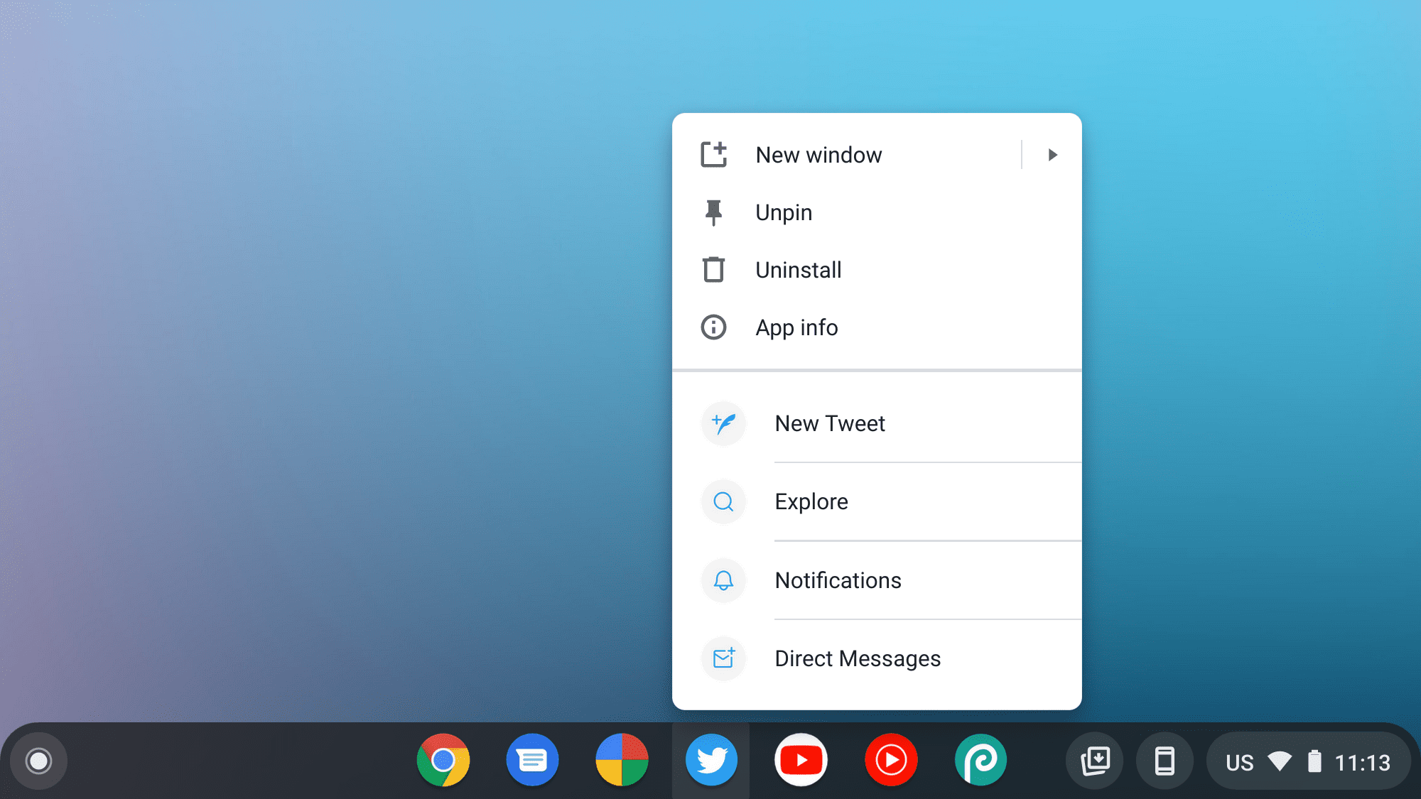Click the Uninstall option
This screenshot has width=1421, height=799.
pyautogui.click(x=799, y=269)
